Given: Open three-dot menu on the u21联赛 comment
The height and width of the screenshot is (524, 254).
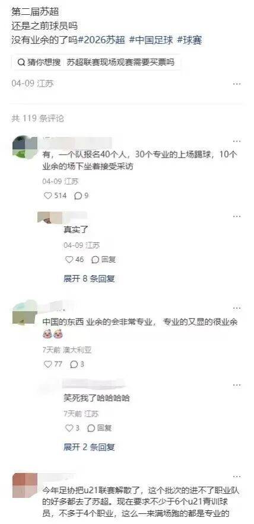Looking at the screenshot, I should point(237,477).
